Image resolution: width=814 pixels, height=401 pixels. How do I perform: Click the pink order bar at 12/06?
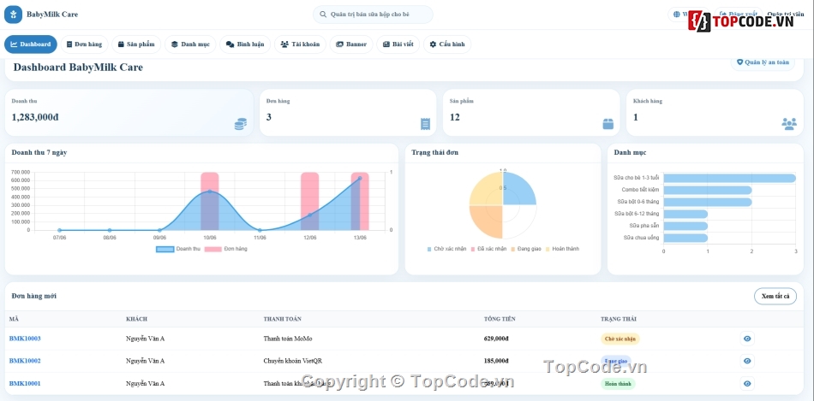click(x=310, y=201)
